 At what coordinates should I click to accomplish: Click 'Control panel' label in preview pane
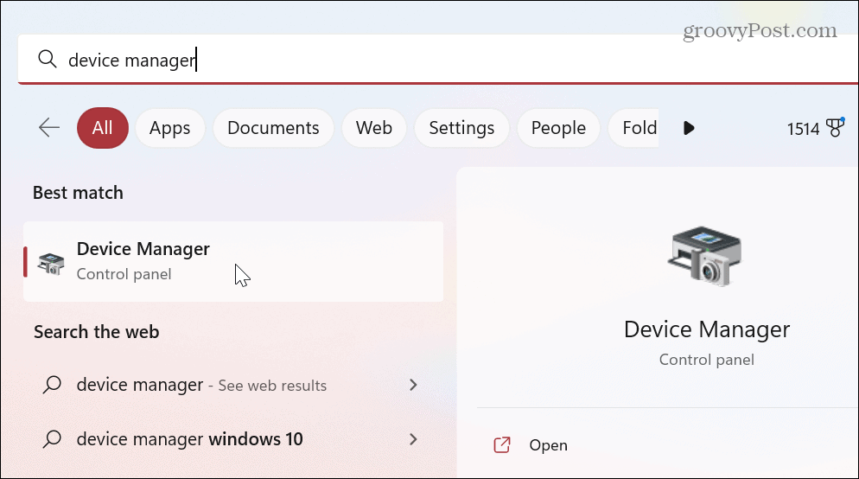(707, 360)
